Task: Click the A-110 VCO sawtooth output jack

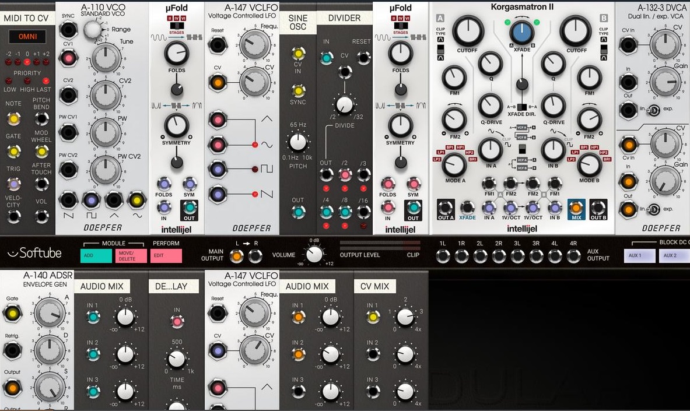Action: 69,200
